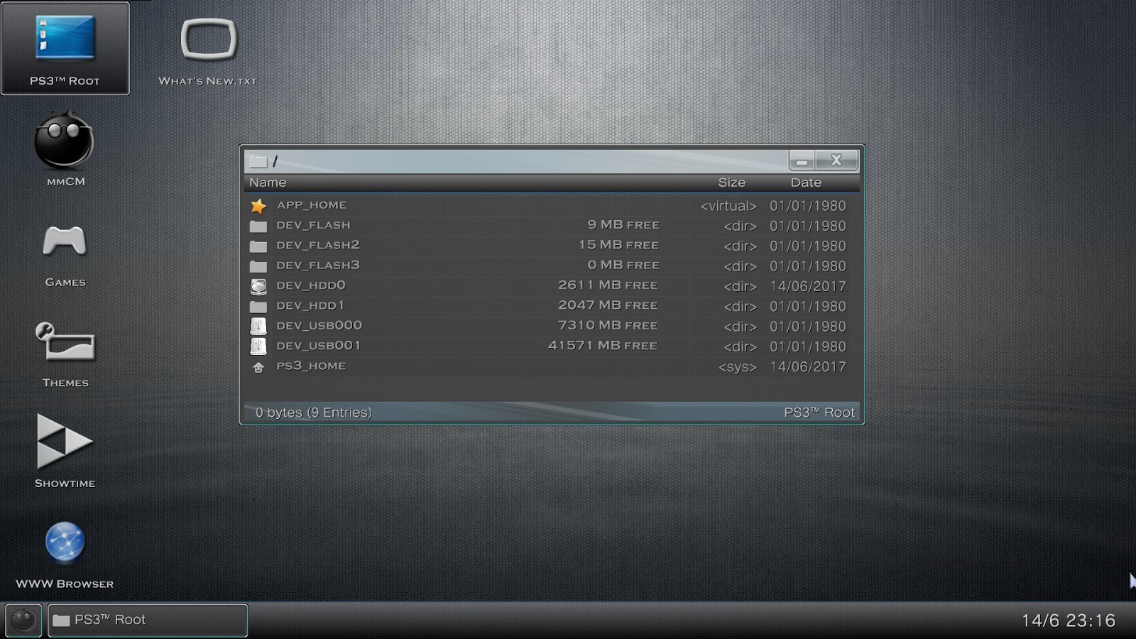This screenshot has width=1136, height=639.
Task: Open the PS3 Root desktop icon
Action: click(65, 48)
